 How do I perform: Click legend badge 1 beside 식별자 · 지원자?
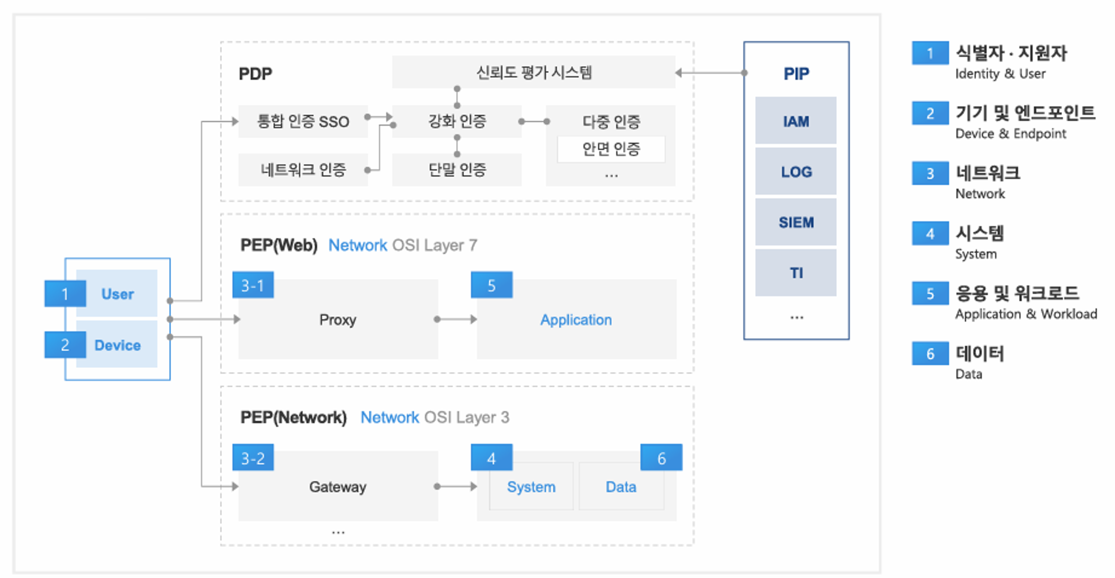pos(930,53)
